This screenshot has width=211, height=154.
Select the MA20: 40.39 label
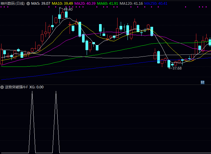85,4
